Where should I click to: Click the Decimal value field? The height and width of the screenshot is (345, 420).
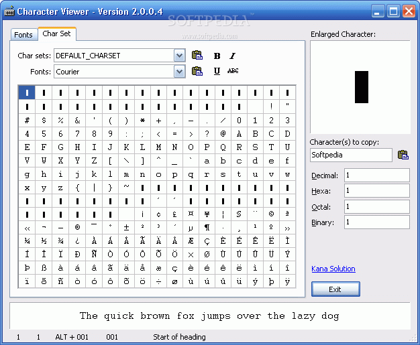click(377, 176)
